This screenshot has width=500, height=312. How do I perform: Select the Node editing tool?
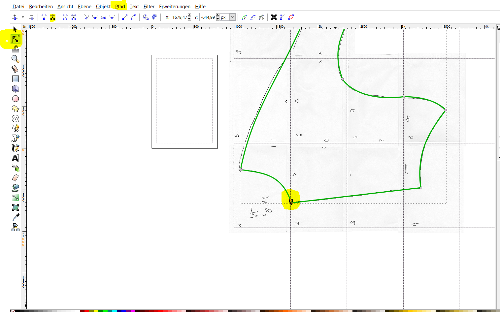pos(15,40)
